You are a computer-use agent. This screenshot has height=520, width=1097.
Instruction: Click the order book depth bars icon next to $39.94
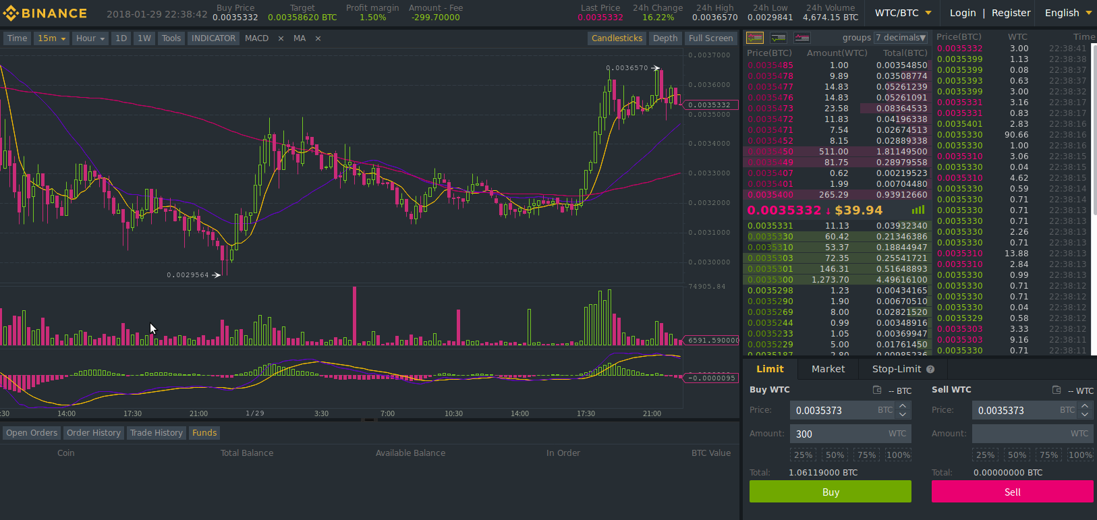pyautogui.click(x=918, y=210)
